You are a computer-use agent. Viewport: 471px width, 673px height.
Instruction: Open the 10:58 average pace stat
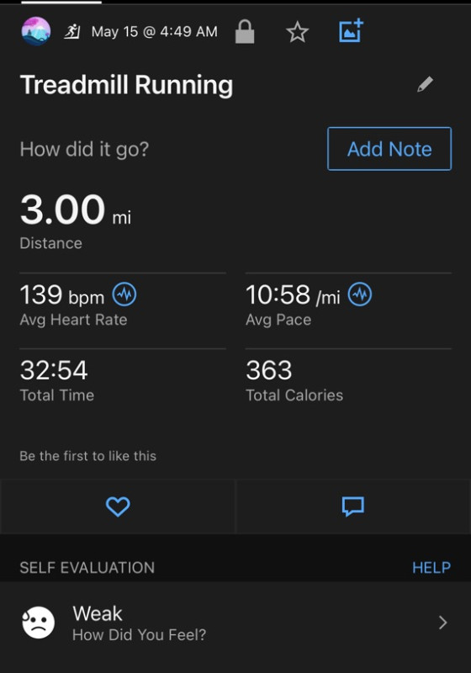click(x=293, y=295)
